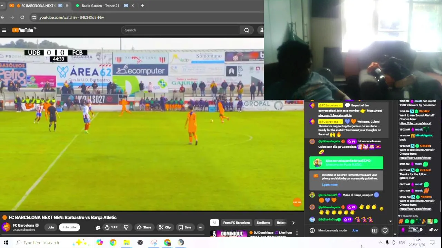The image size is (442, 248).
Task: Click the Clip scissors button
Action: point(165,227)
